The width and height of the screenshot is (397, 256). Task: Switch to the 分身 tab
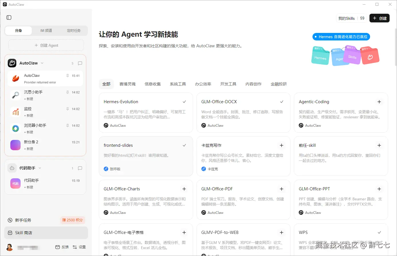click(19, 31)
